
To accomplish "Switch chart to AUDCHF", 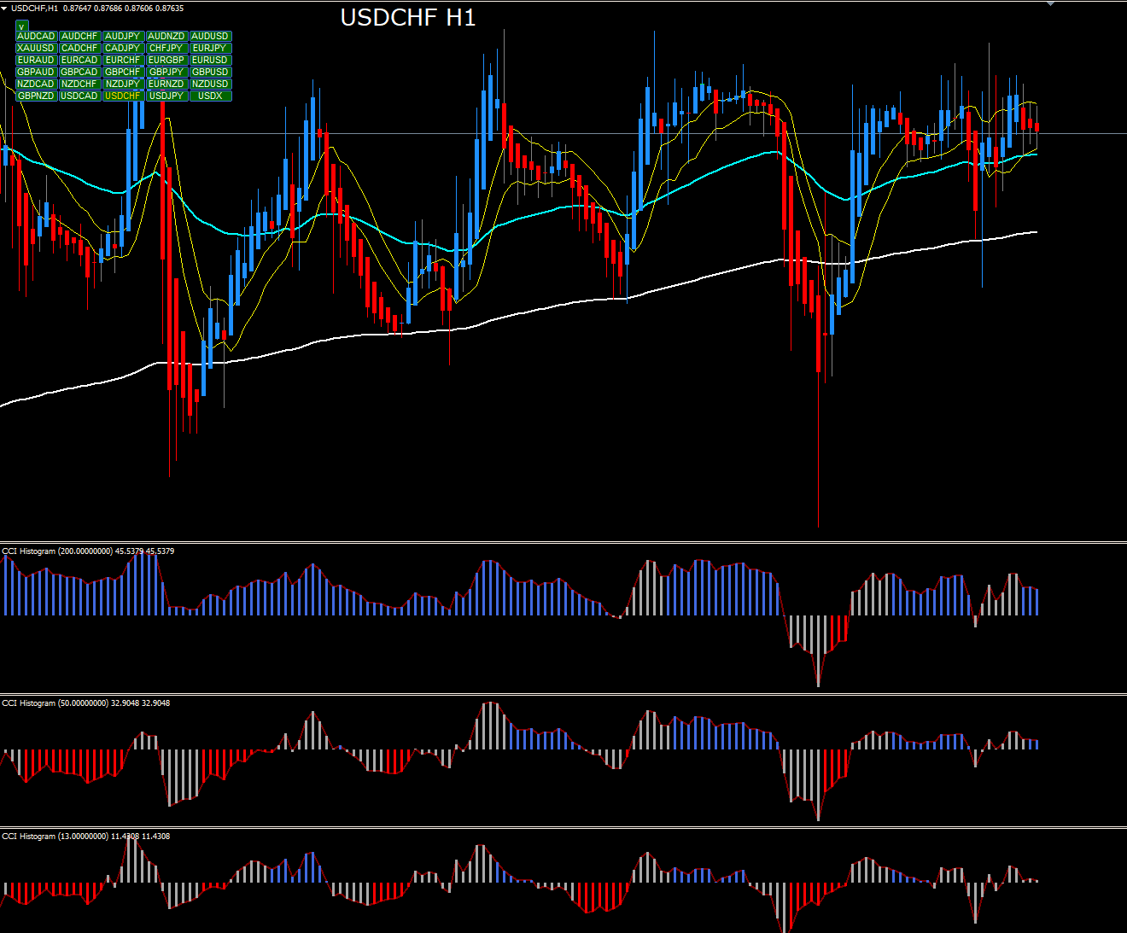I will [x=79, y=37].
